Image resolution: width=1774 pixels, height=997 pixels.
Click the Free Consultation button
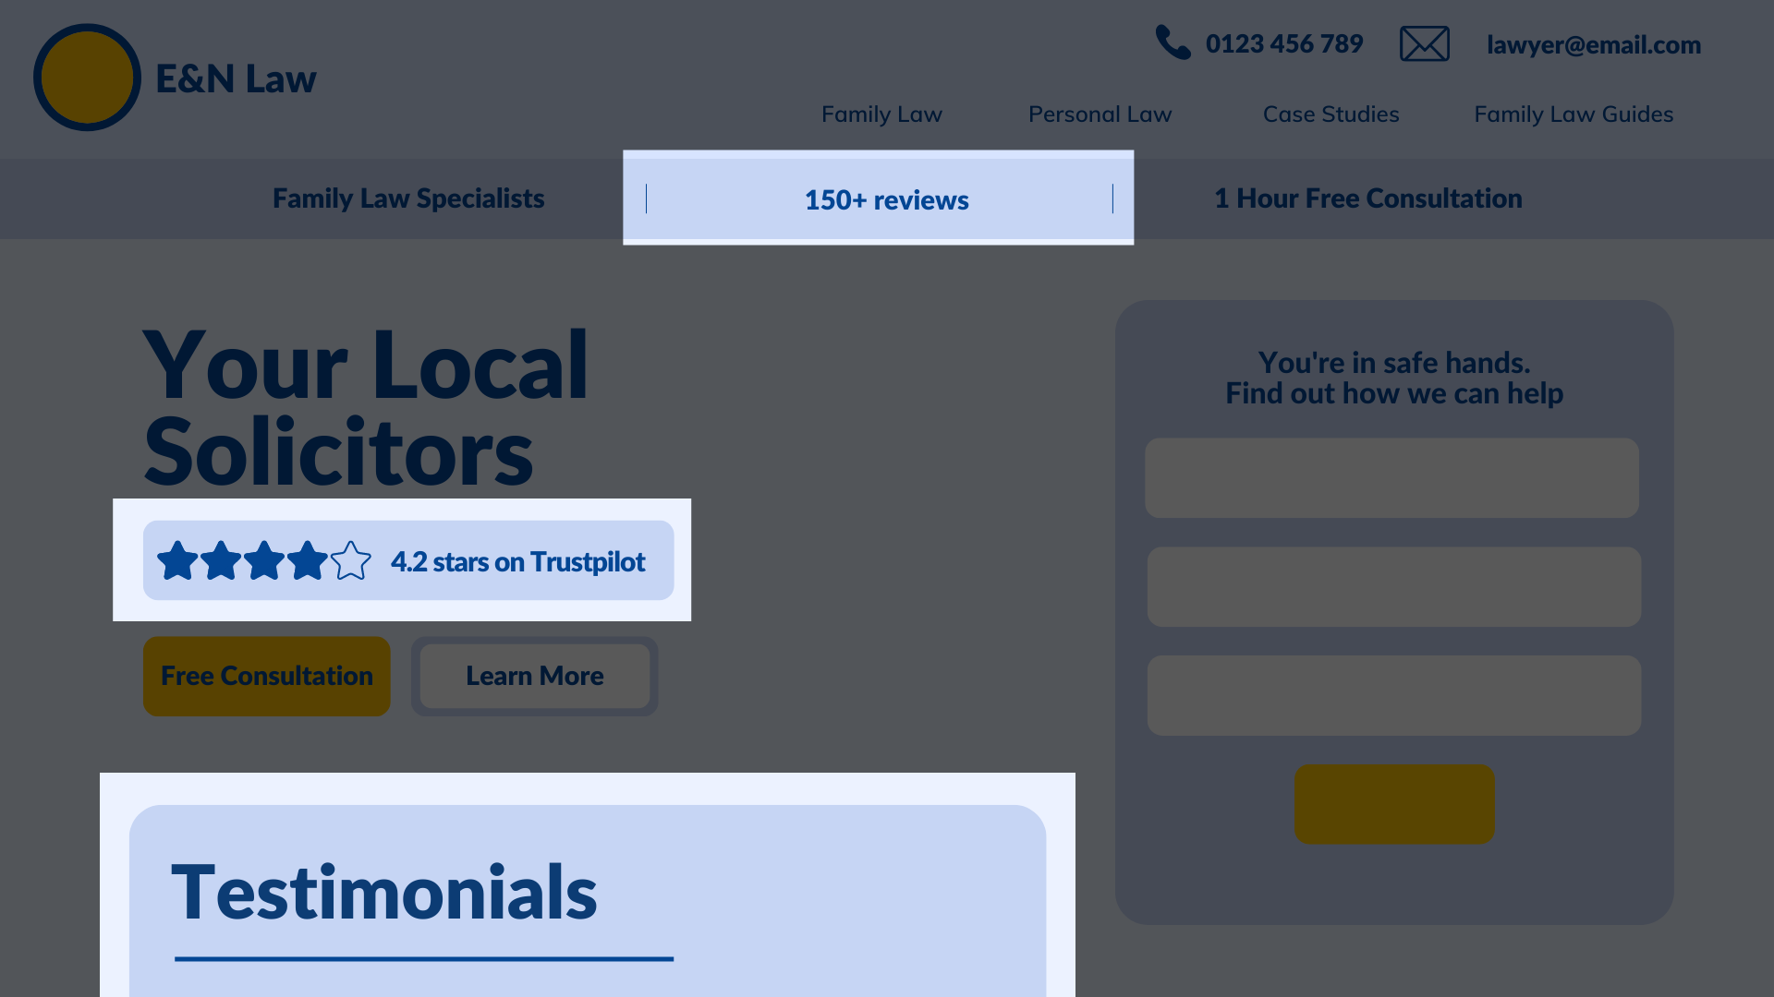pos(265,676)
